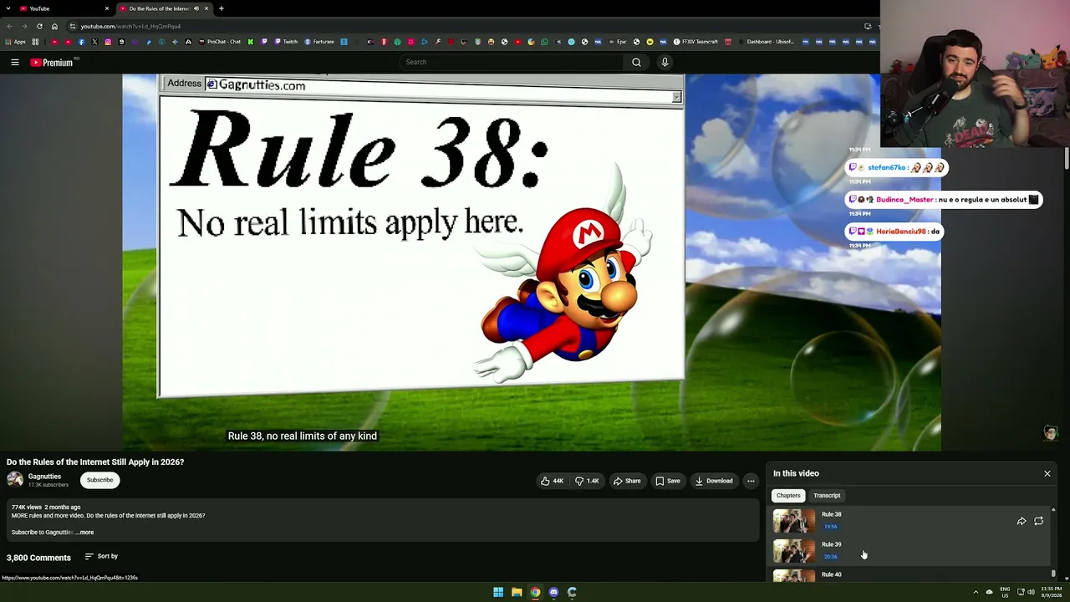
Task: Open Google Chrome in the taskbar
Action: tap(535, 592)
